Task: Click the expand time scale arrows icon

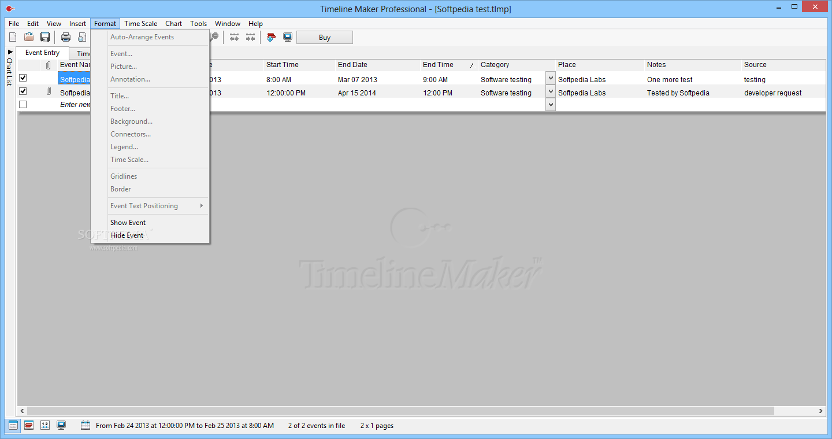Action: pos(234,38)
